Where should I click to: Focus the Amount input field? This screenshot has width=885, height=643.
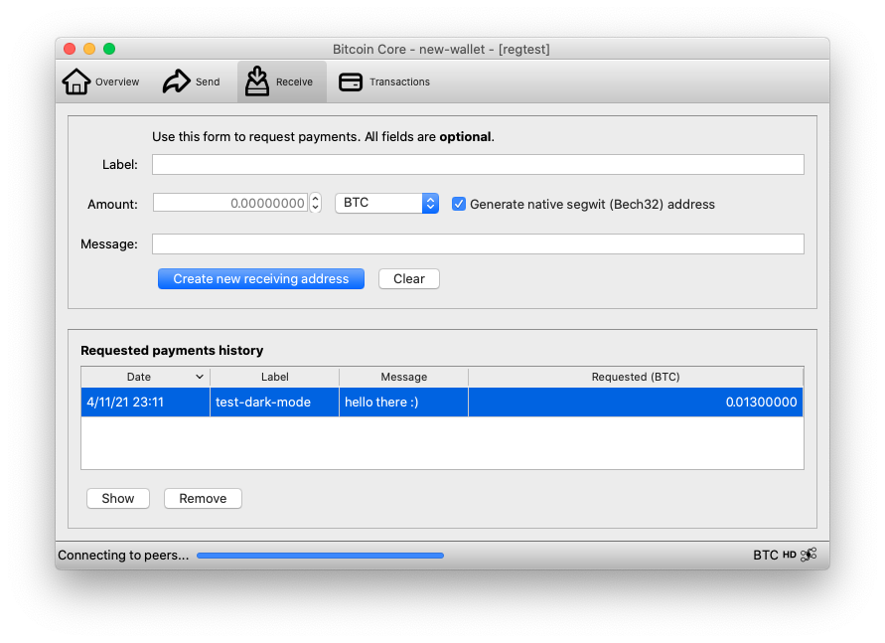tap(230, 203)
